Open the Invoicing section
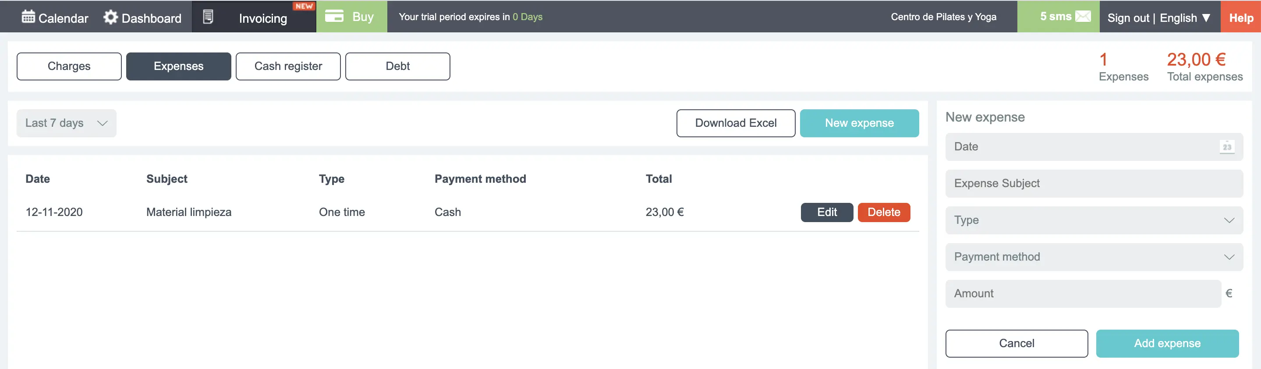Viewport: 1261px width, 369px height. 254,17
